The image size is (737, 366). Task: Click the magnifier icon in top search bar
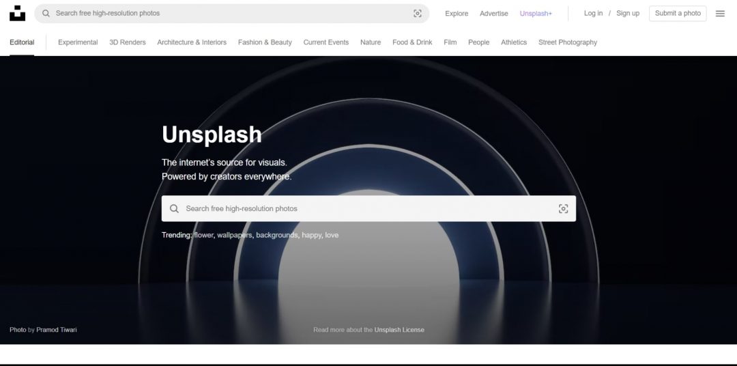click(x=46, y=13)
